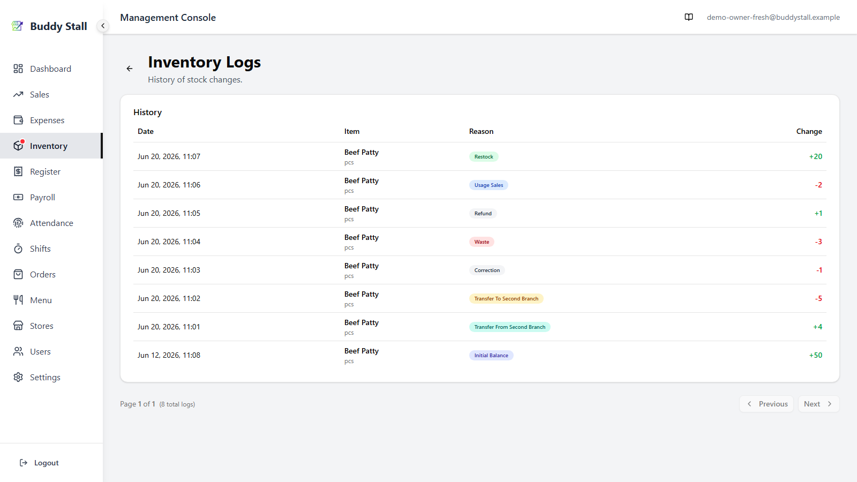Click the Dashboard grid icon
This screenshot has height=482, width=857.
(x=18, y=69)
